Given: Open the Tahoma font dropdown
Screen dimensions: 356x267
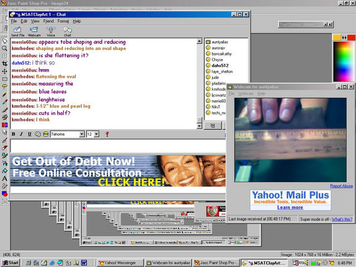Looking at the screenshot, I should 82,135.
